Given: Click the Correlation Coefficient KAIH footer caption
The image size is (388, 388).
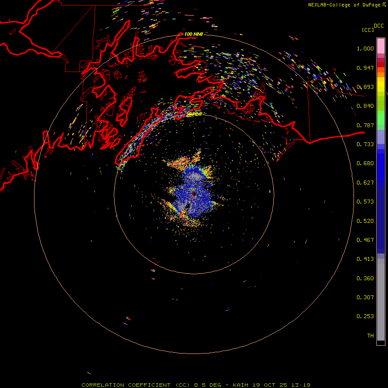Looking at the screenshot, I should coord(196,385).
